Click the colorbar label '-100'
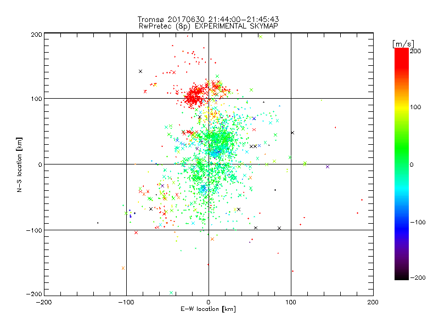The image size is (439, 329). (418, 223)
